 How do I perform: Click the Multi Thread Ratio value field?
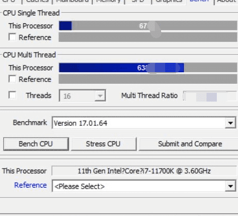click(210, 96)
